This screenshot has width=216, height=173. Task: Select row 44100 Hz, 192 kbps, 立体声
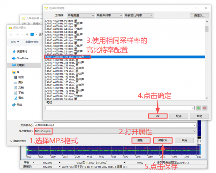point(125,74)
